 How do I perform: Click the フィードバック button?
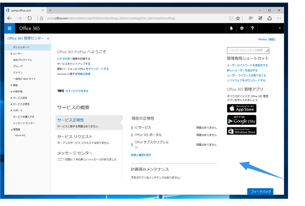pyautogui.click(x=260, y=192)
